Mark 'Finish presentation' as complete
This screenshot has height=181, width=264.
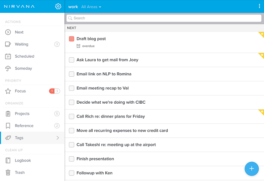coord(72,159)
